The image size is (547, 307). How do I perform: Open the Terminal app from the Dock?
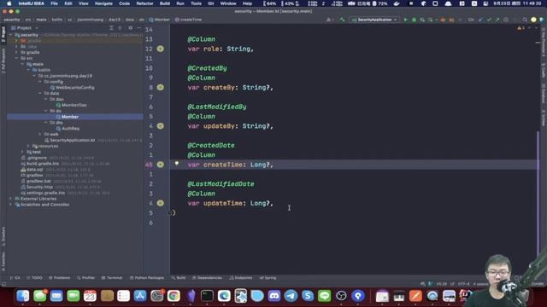(207, 296)
